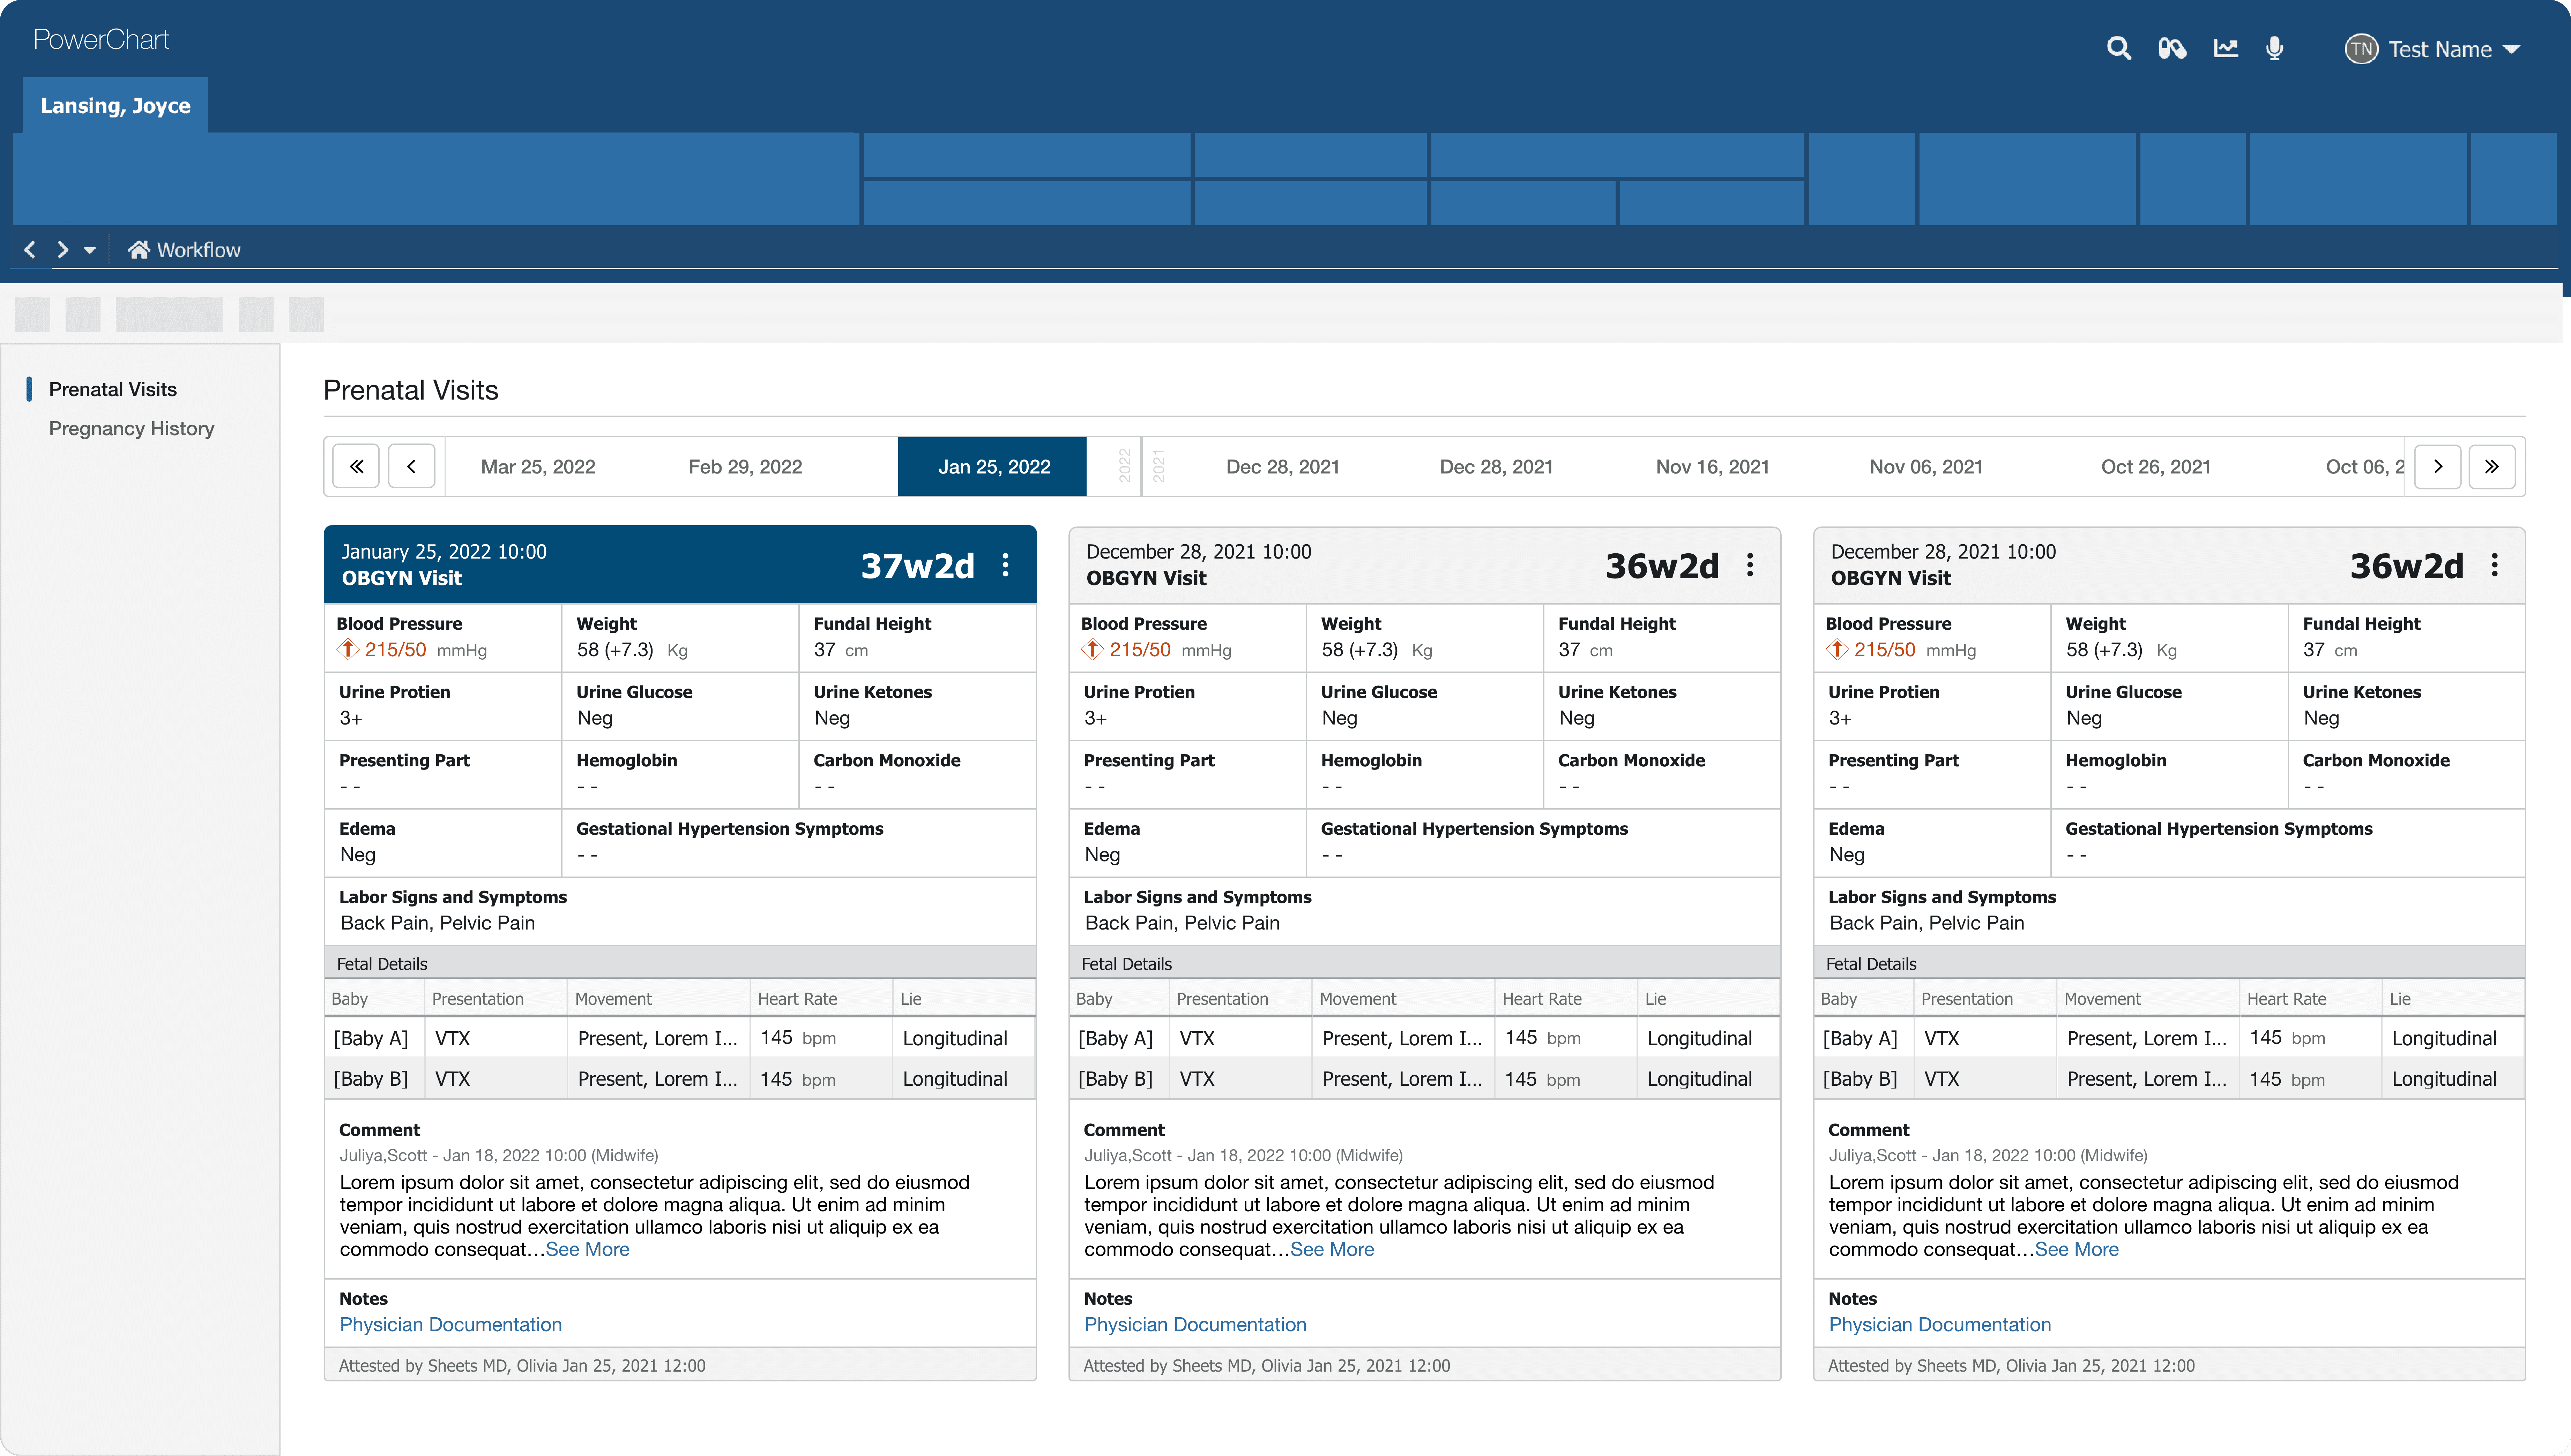The image size is (2571, 1456).
Task: Select Prenatal Visits in sidebar
Action: point(112,389)
